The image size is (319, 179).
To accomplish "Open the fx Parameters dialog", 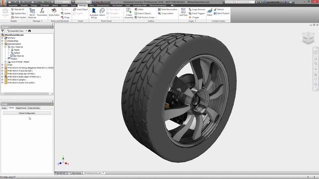I will (x=42, y=12).
